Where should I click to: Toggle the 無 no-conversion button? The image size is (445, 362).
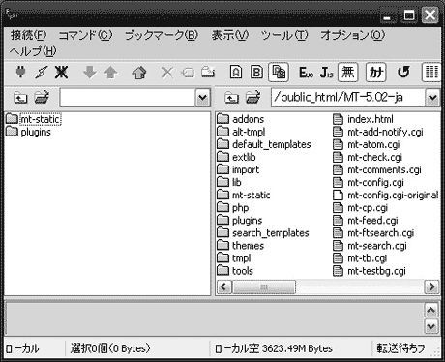(348, 72)
